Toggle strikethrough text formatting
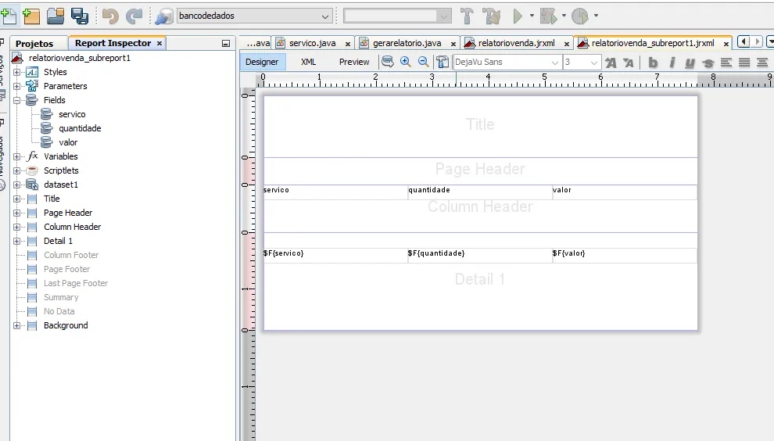Viewport: 774px width, 441px height. click(708, 63)
